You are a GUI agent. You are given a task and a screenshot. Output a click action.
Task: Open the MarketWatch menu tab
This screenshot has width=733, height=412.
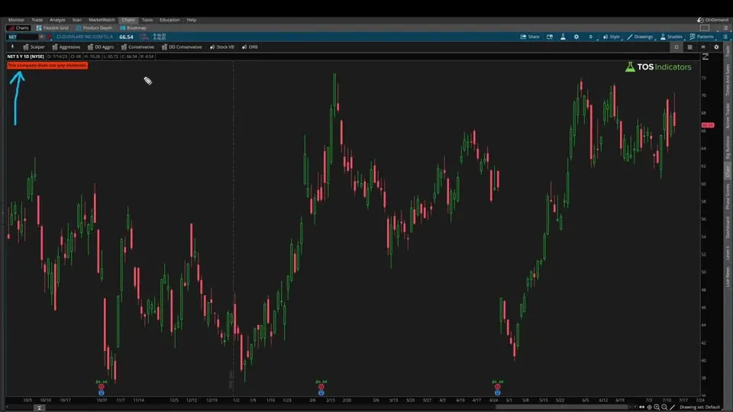tap(102, 20)
